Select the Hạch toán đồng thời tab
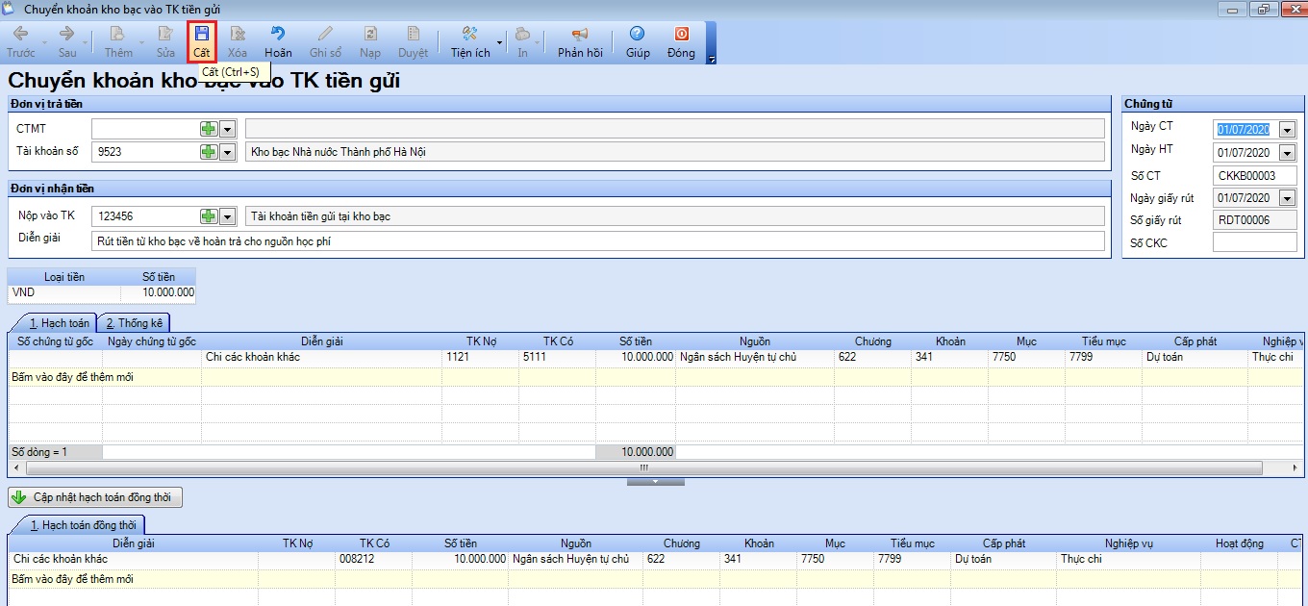This screenshot has width=1308, height=606. [77, 524]
